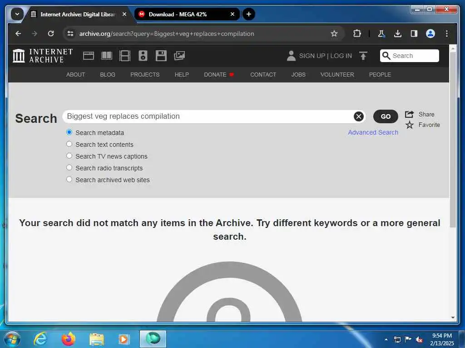Open the tab search dropdown arrow
The image size is (465, 348).
click(17, 14)
